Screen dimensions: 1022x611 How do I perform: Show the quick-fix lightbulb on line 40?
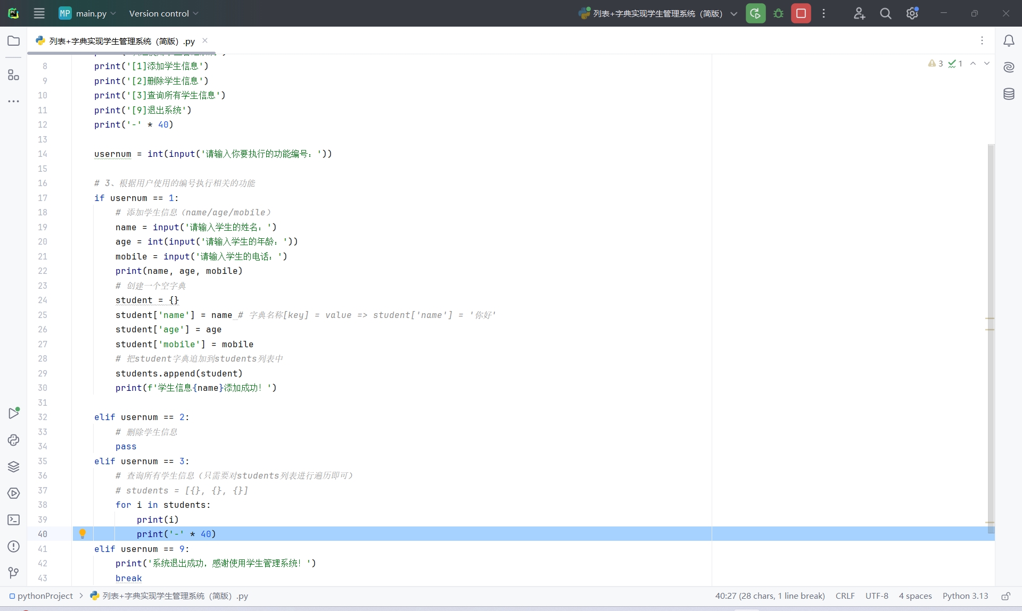pyautogui.click(x=83, y=533)
